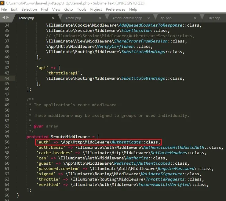Open the Tools menu
The width and height of the screenshot is (226, 201).
82,9
